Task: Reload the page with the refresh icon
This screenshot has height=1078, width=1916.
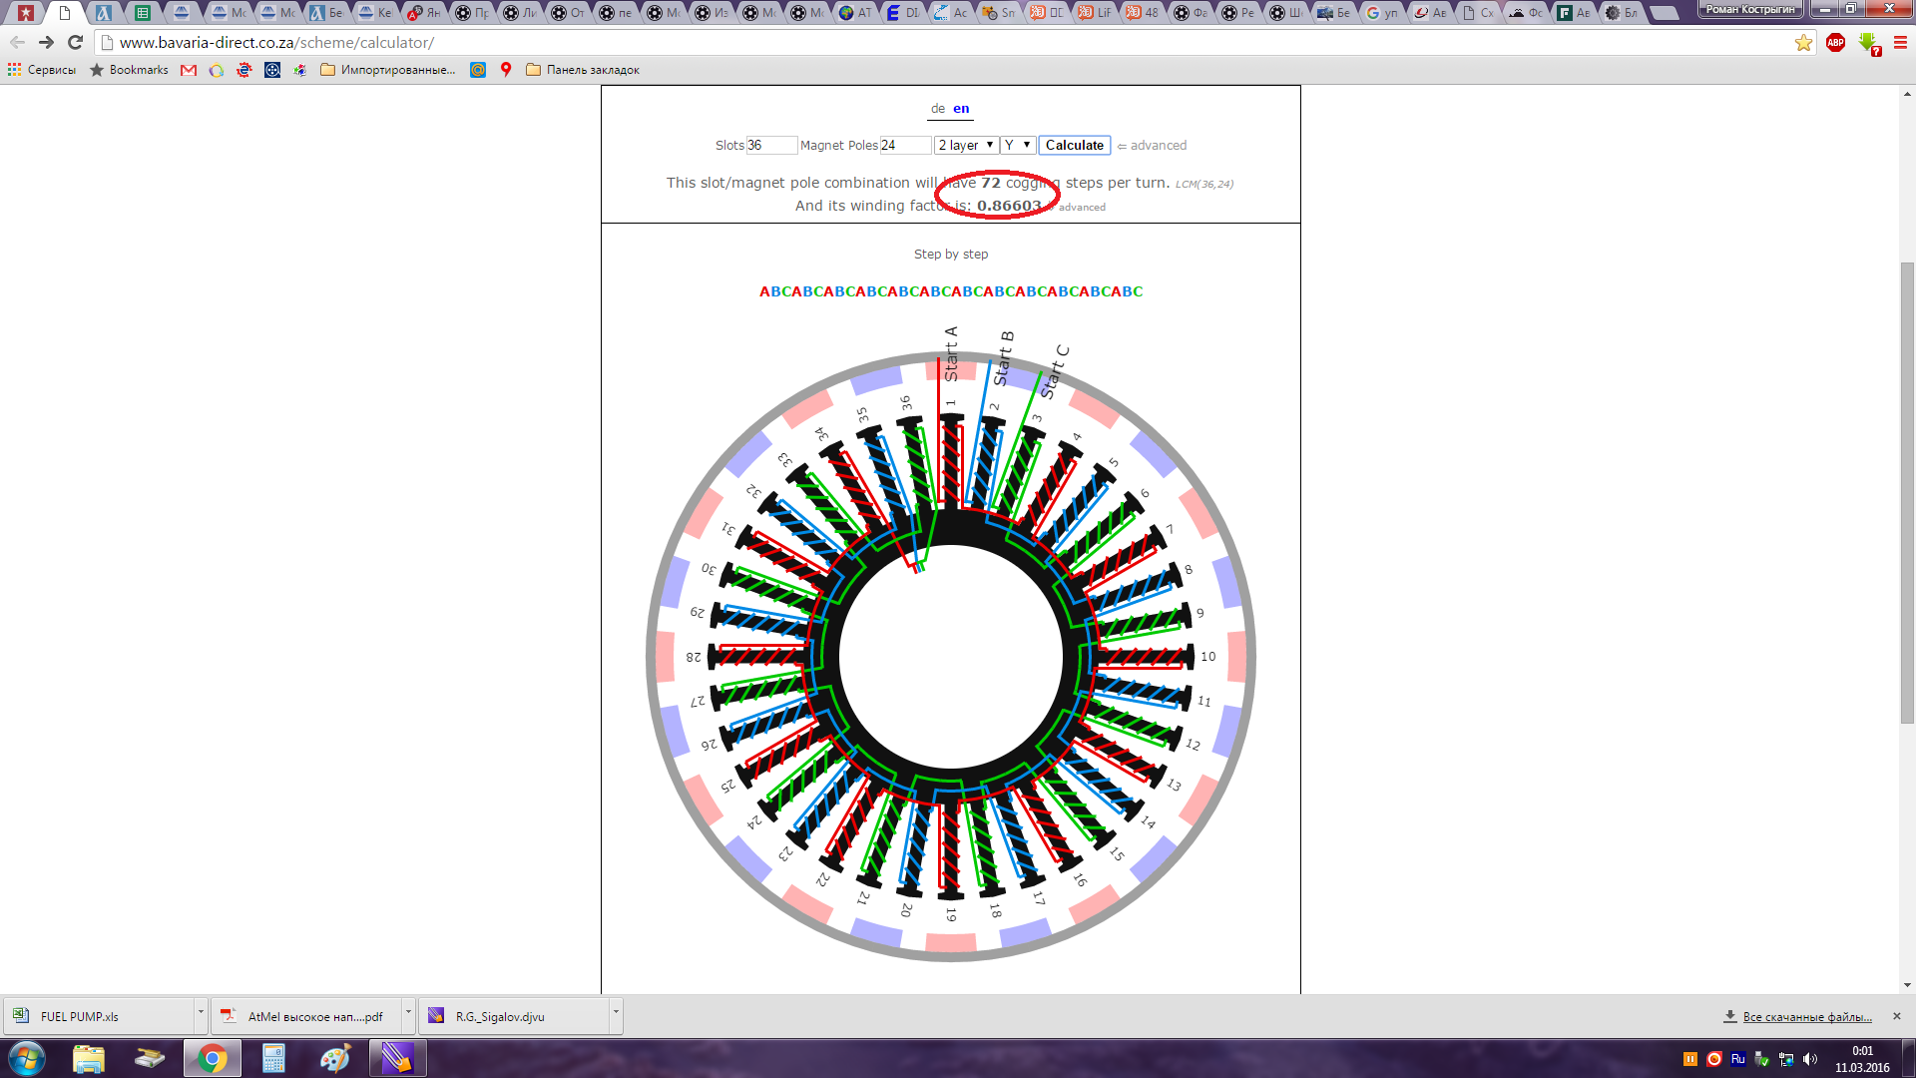Action: (75, 43)
